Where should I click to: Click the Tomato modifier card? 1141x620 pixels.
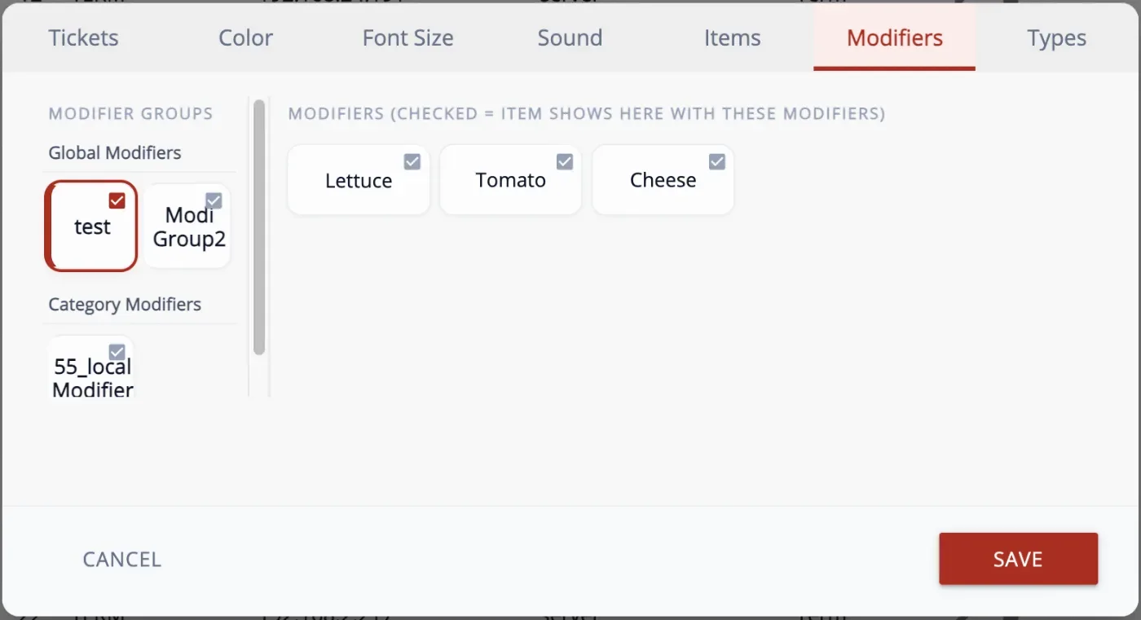click(510, 180)
